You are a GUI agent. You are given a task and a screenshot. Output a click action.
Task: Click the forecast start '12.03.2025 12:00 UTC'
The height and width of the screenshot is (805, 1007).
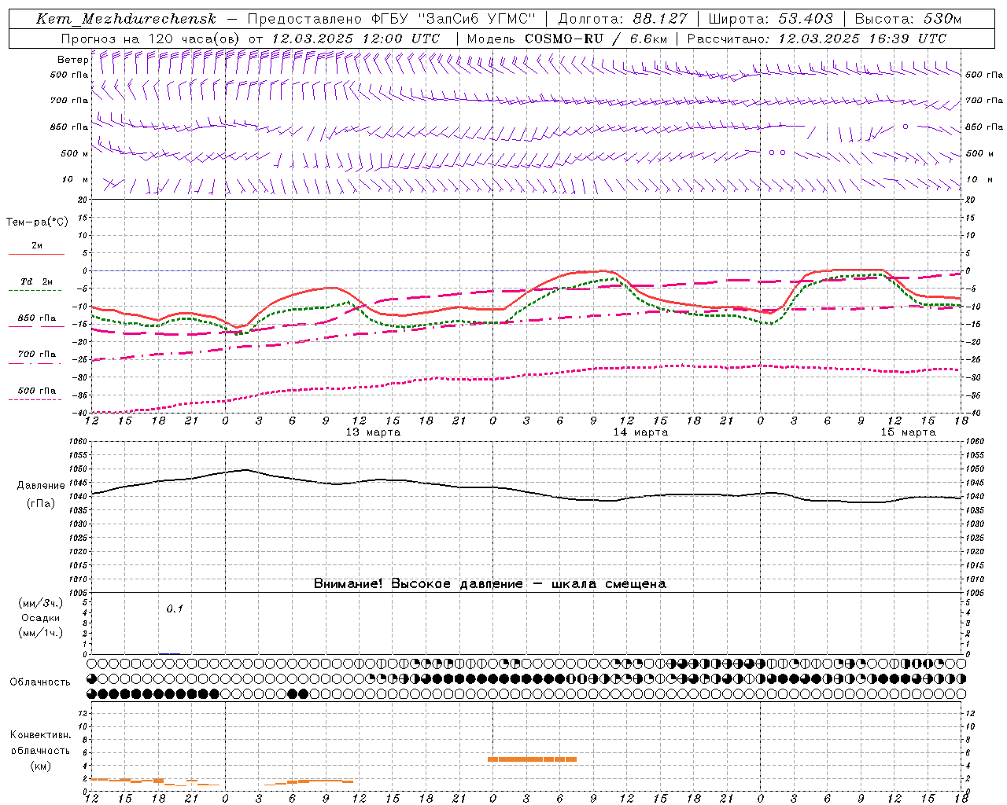356,39
